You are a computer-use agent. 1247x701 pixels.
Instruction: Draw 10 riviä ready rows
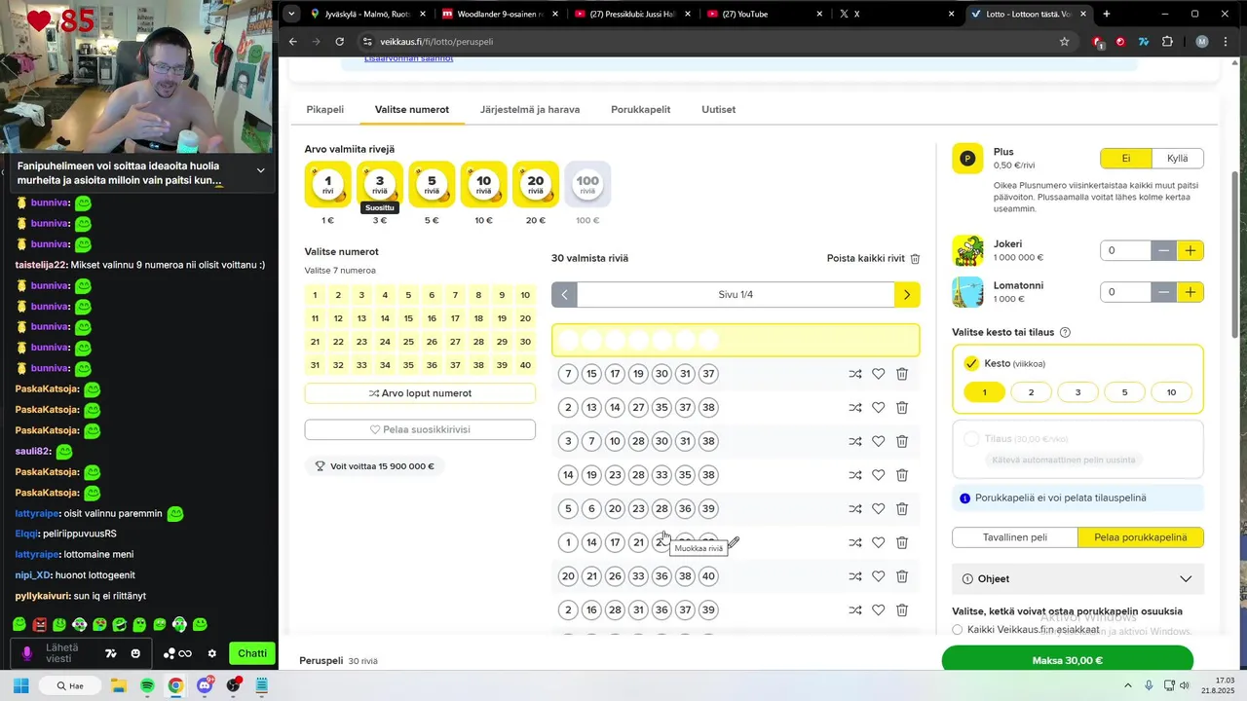click(484, 184)
